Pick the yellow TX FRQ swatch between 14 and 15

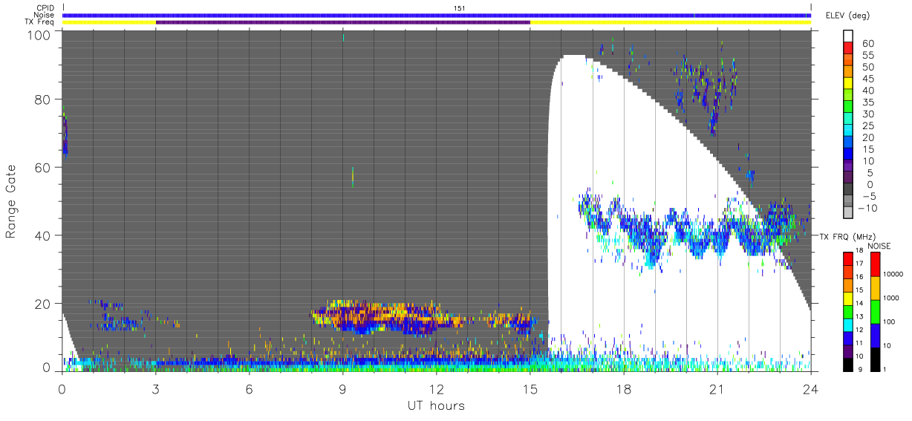tap(848, 298)
